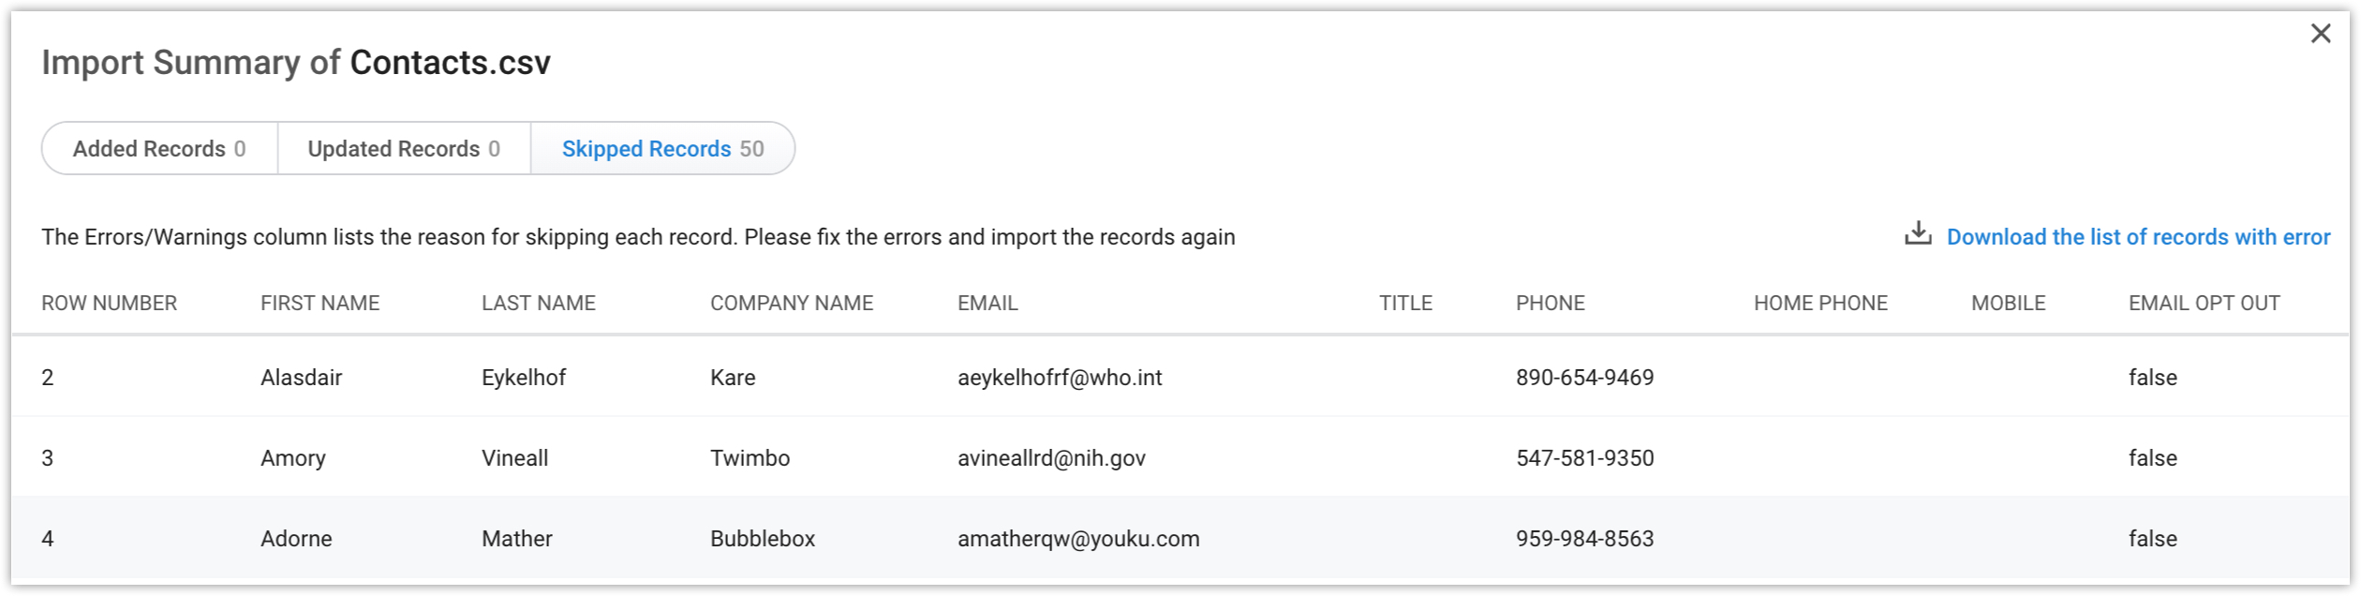Image resolution: width=2361 pixels, height=596 pixels.
Task: Click the Phone column header
Action: [1550, 304]
